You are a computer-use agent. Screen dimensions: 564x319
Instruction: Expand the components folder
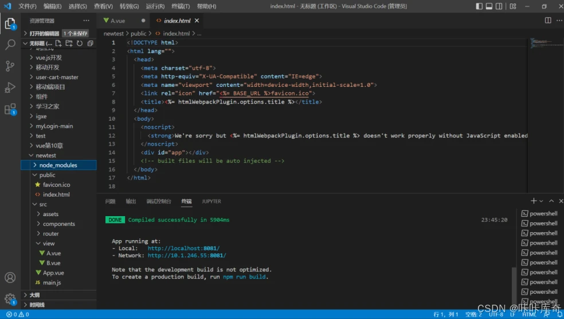coord(58,224)
